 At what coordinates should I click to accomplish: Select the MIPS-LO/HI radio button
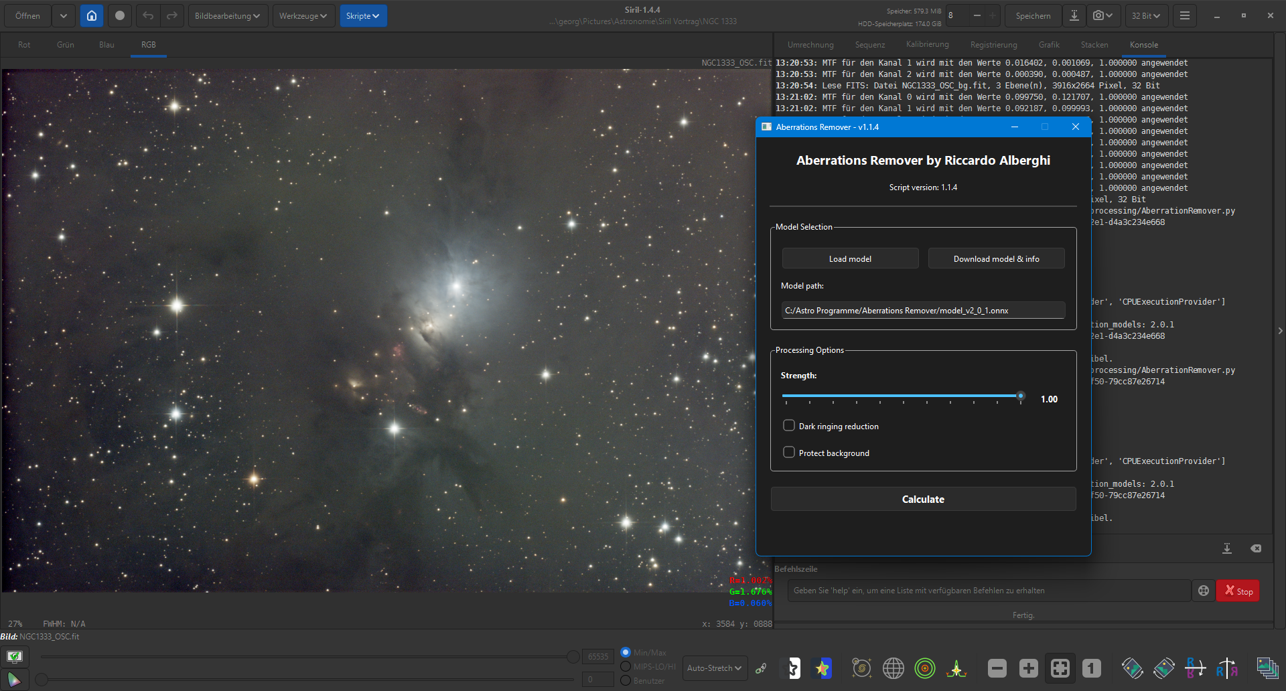click(626, 666)
